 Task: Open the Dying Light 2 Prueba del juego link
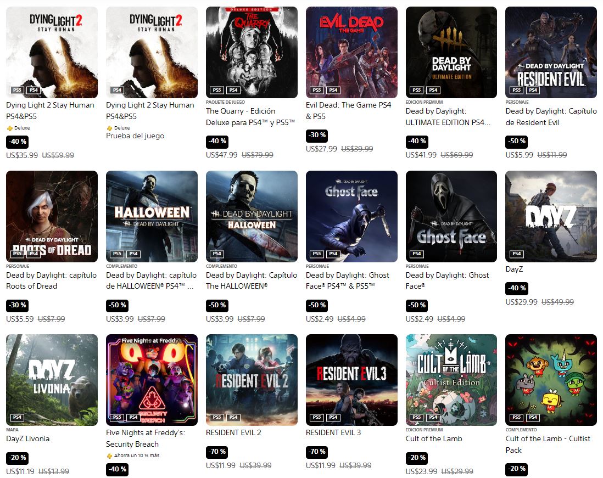click(x=135, y=136)
